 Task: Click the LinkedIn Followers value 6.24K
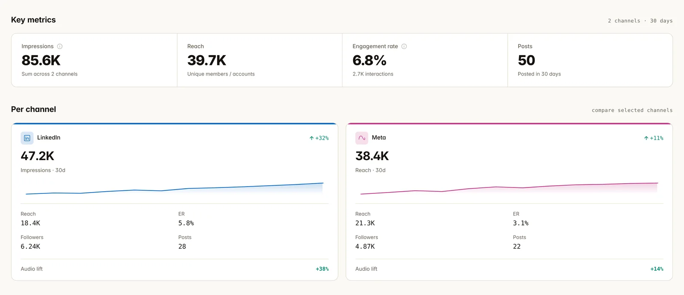point(30,247)
